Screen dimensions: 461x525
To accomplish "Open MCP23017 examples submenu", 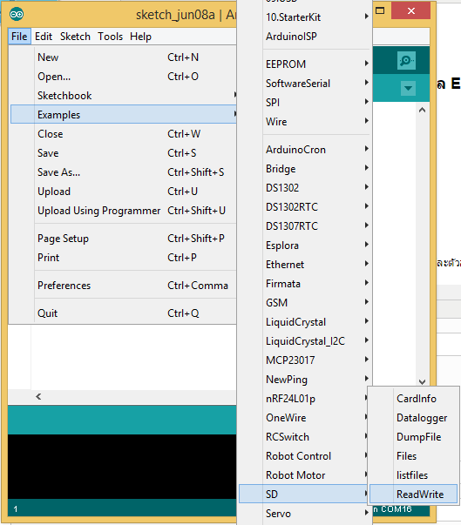I will click(x=305, y=360).
